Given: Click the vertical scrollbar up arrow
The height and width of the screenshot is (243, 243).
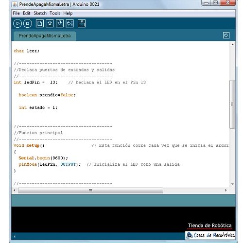Looking at the screenshot, I should pos(232,44).
